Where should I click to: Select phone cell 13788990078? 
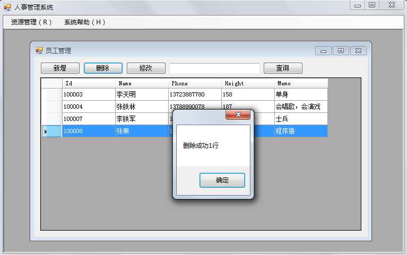(195, 105)
